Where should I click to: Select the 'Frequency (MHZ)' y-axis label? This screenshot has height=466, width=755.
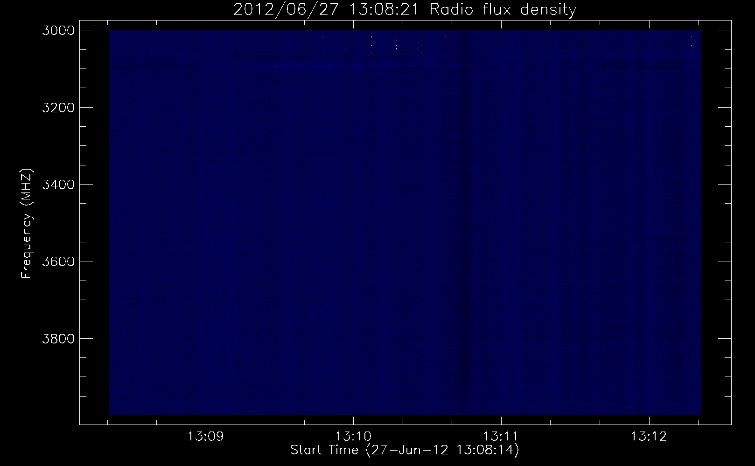click(27, 224)
